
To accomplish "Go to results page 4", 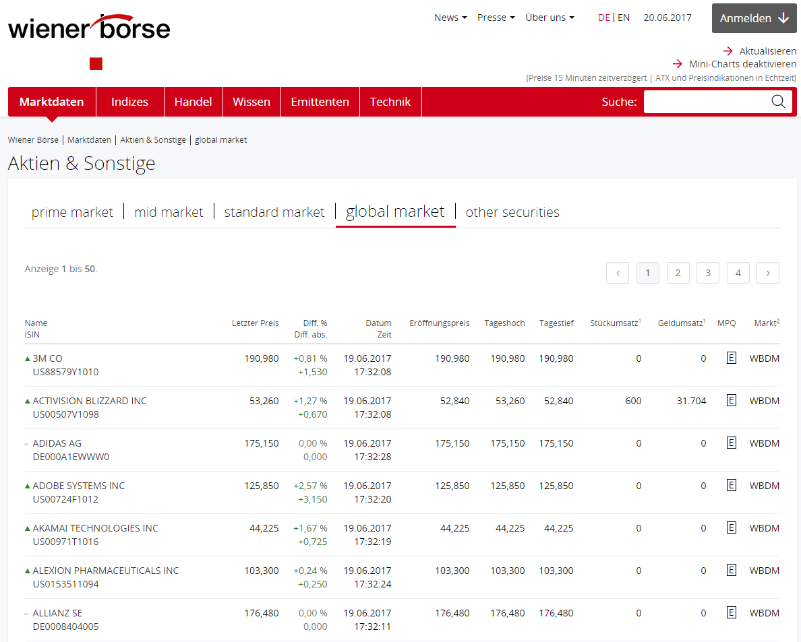I will [738, 273].
